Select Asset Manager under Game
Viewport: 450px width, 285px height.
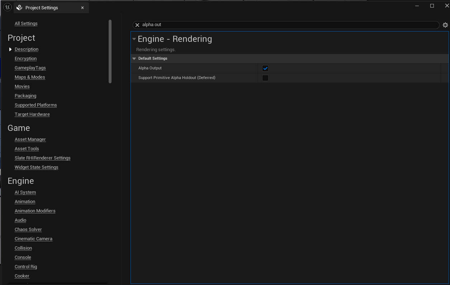tap(30, 139)
